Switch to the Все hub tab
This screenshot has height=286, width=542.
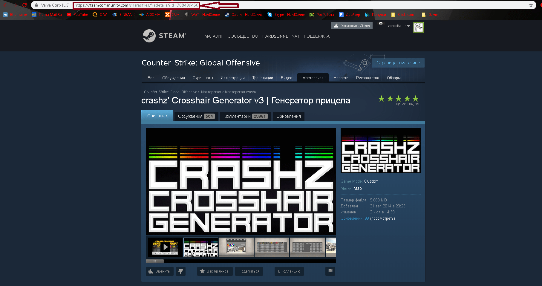pos(151,78)
